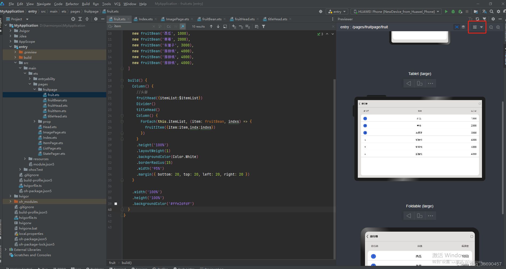Viewport: 506px width, 269px height.
Task: Open the entry module run configuration dropdown
Action: tap(337, 11)
